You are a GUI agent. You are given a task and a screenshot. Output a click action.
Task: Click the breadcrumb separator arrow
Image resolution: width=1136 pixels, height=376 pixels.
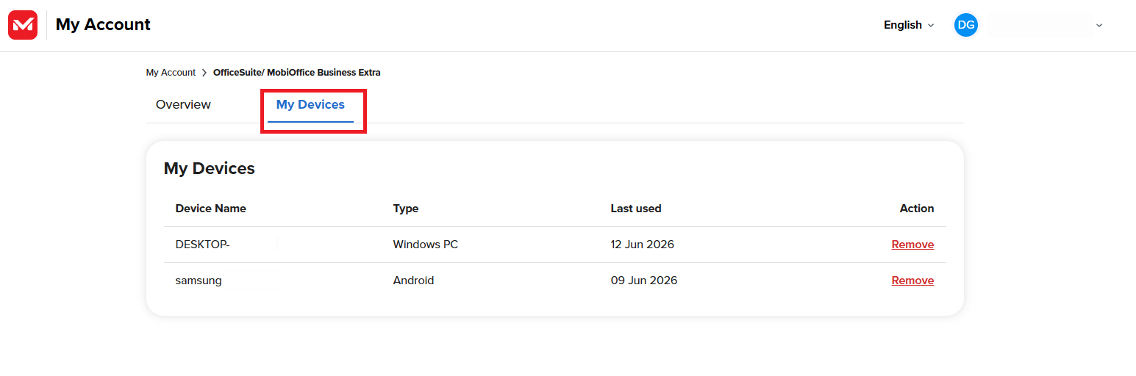pyautogui.click(x=204, y=73)
